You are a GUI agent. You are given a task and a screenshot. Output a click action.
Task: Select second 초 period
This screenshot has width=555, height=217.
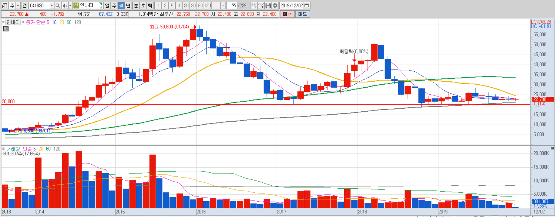(143, 5)
